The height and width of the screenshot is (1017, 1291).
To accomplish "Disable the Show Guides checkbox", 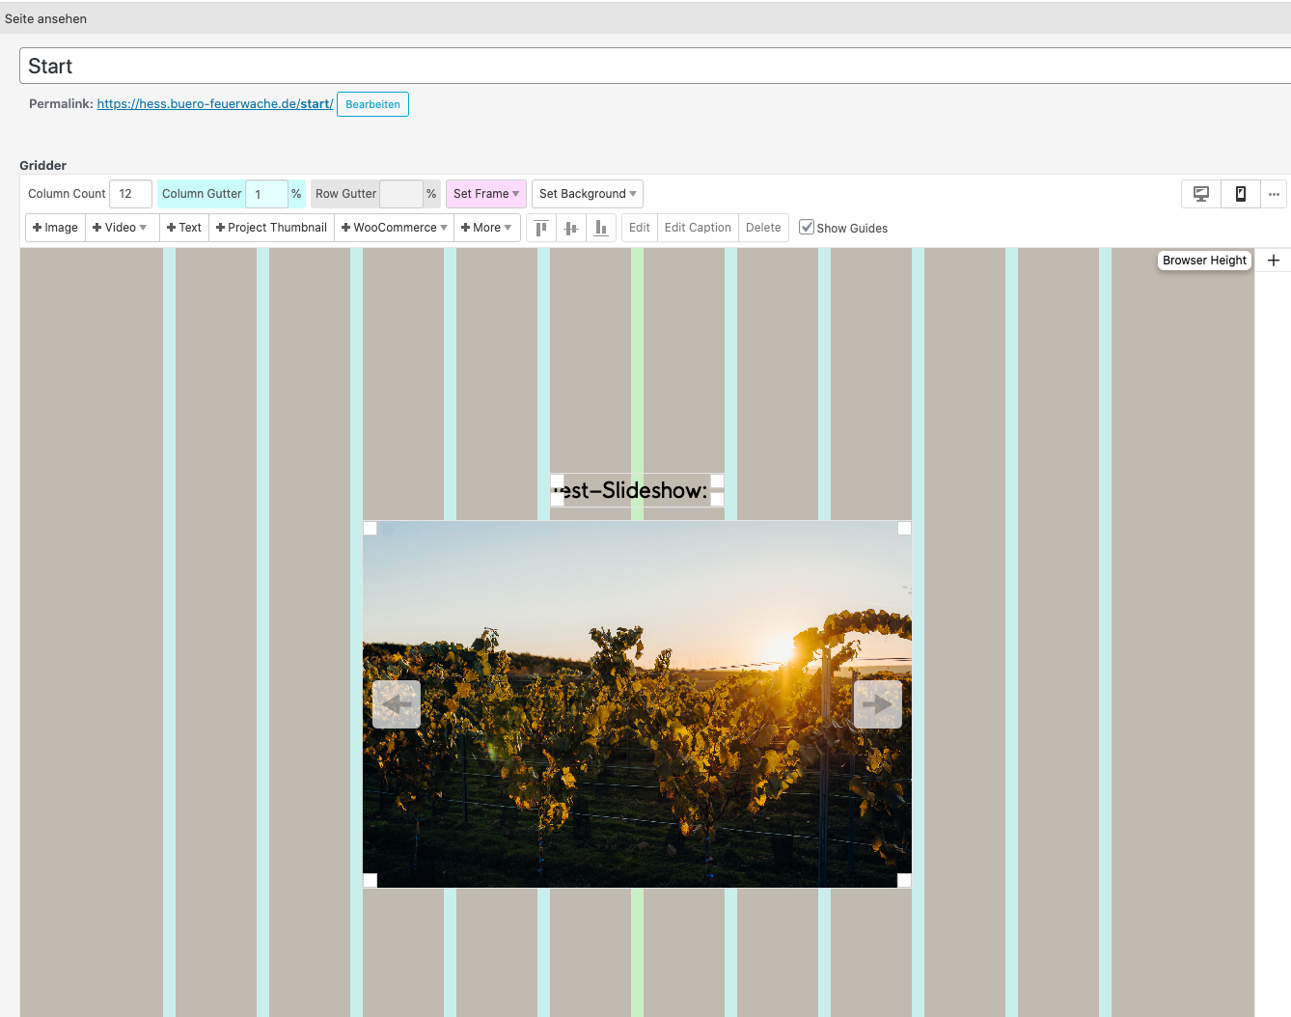I will (807, 228).
